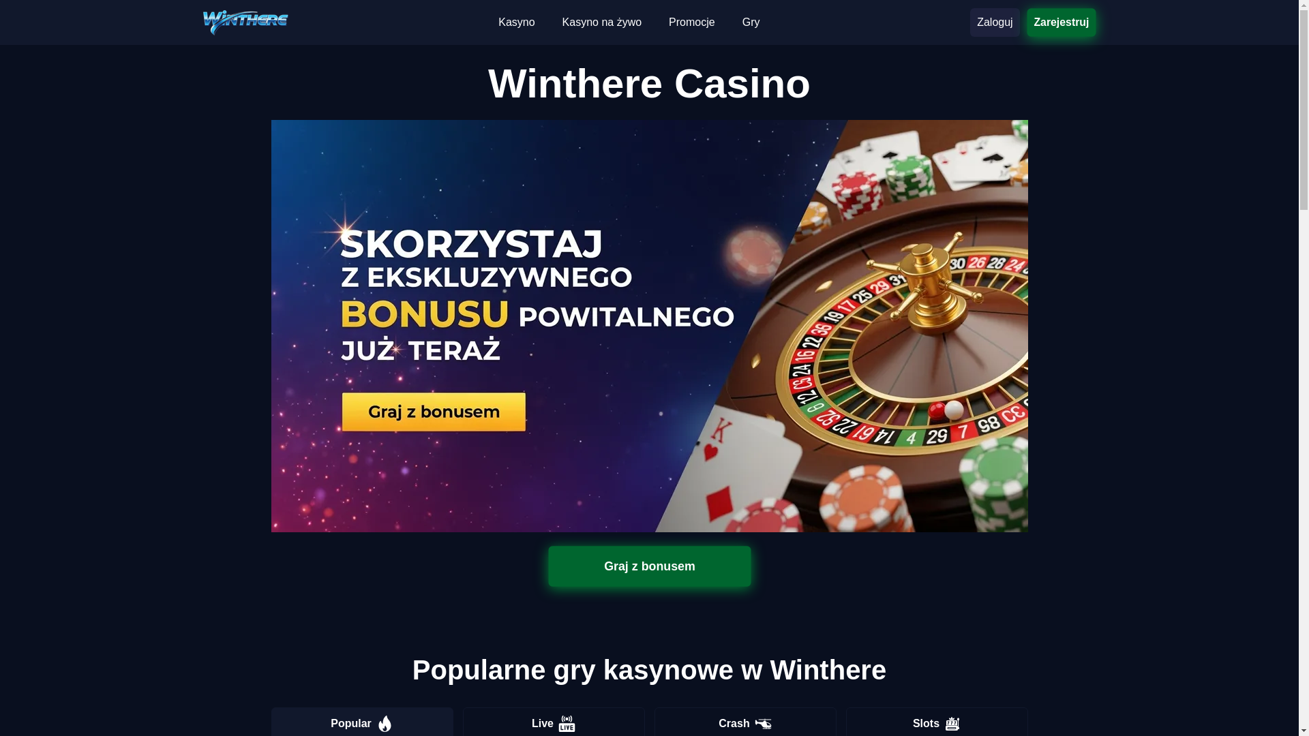
Task: Open the Kasyno menu item
Action: pos(516,22)
